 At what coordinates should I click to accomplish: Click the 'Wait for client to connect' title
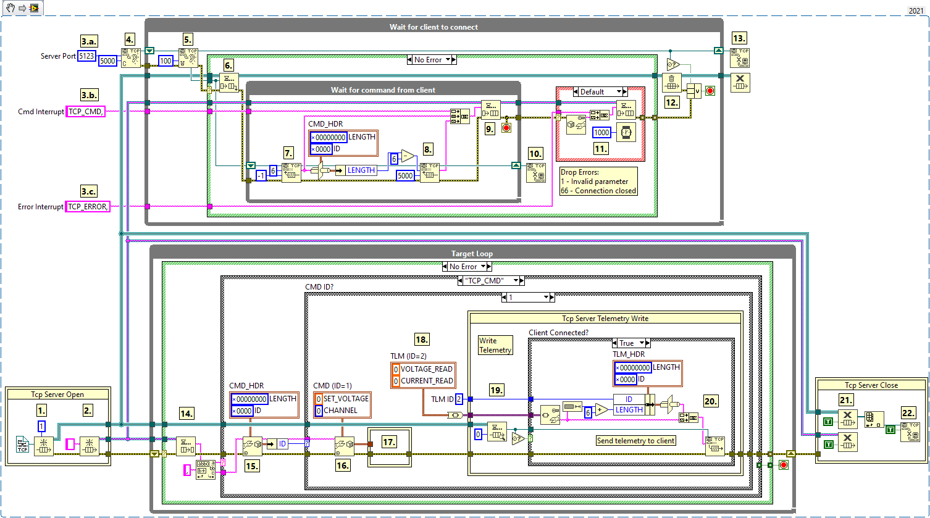pyautogui.click(x=434, y=27)
